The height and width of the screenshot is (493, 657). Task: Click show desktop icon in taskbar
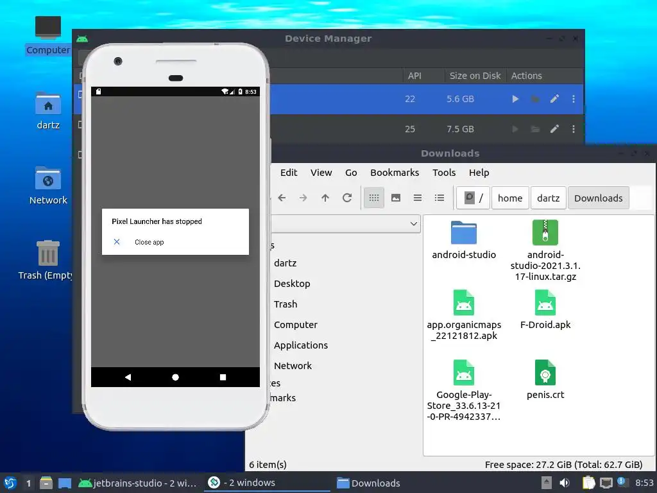click(65, 483)
